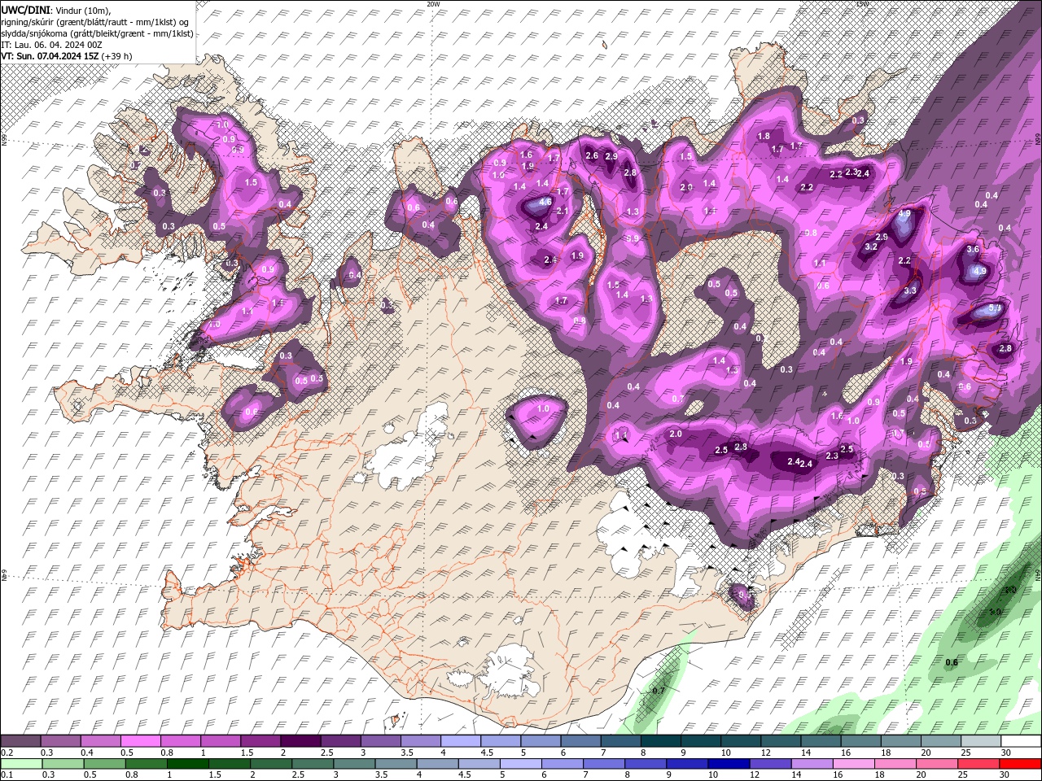The height and width of the screenshot is (781, 1042).
Task: Click the 'UWC/DINI' bold title text
Action: 26,10
